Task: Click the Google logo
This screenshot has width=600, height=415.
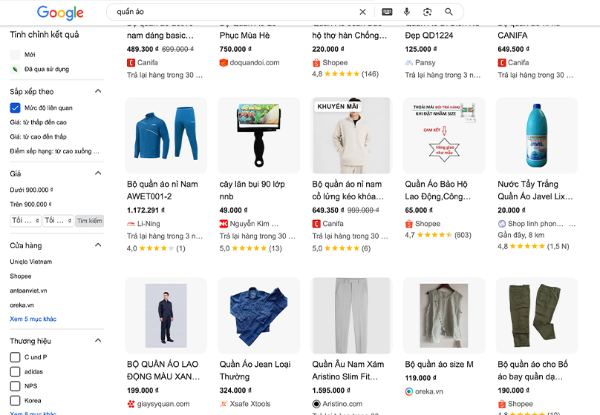Action: pyautogui.click(x=60, y=13)
